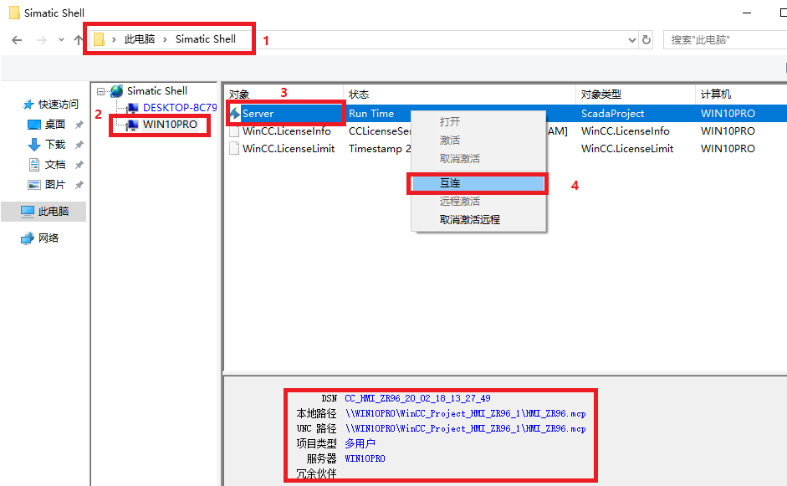
Task: Open the 图片 quick access folder
Action: (x=55, y=184)
